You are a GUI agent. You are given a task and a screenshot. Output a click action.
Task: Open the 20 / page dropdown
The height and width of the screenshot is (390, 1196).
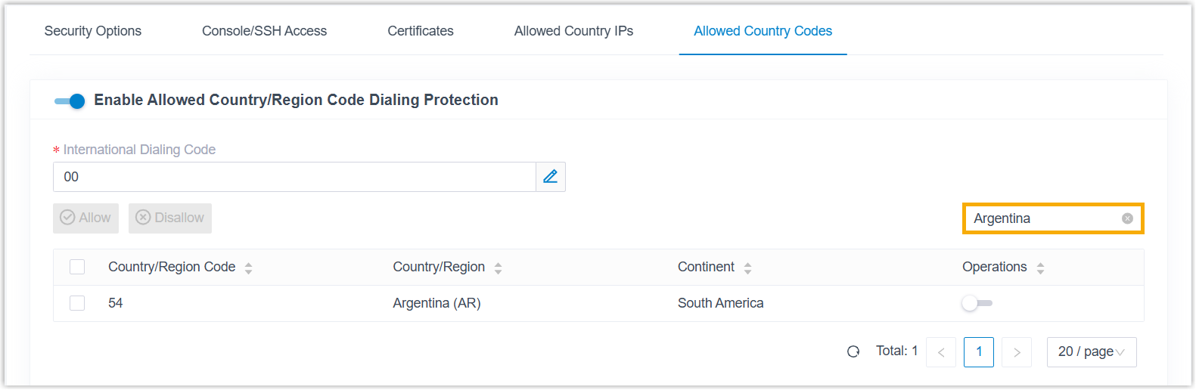(1091, 352)
